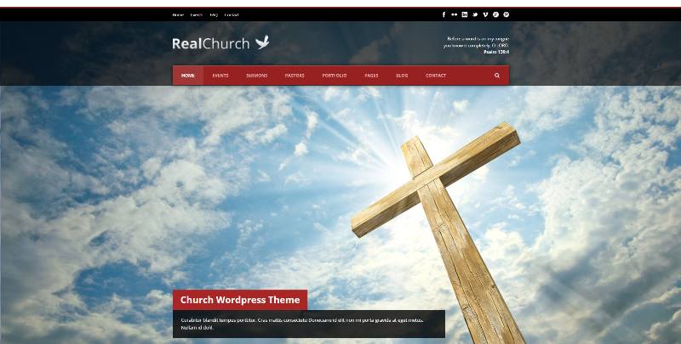Open the PORTFOLIO menu item
Screen dimensions: 681x344
point(334,76)
